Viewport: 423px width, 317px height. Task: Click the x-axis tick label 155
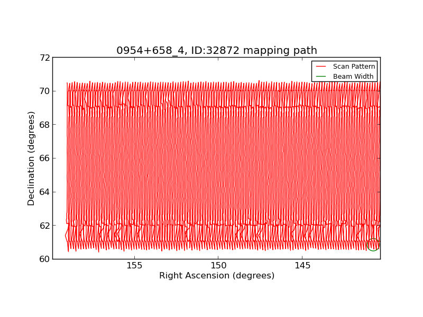tap(134, 266)
